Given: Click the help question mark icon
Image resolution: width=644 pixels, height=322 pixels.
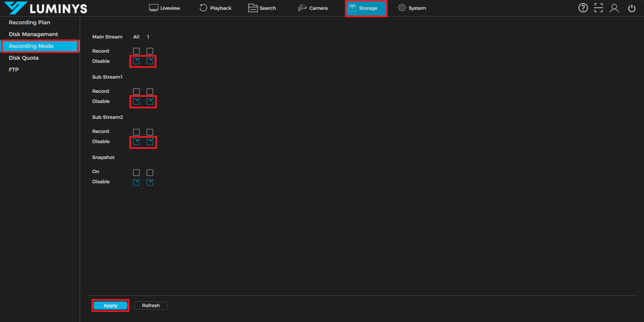Looking at the screenshot, I should 583,8.
